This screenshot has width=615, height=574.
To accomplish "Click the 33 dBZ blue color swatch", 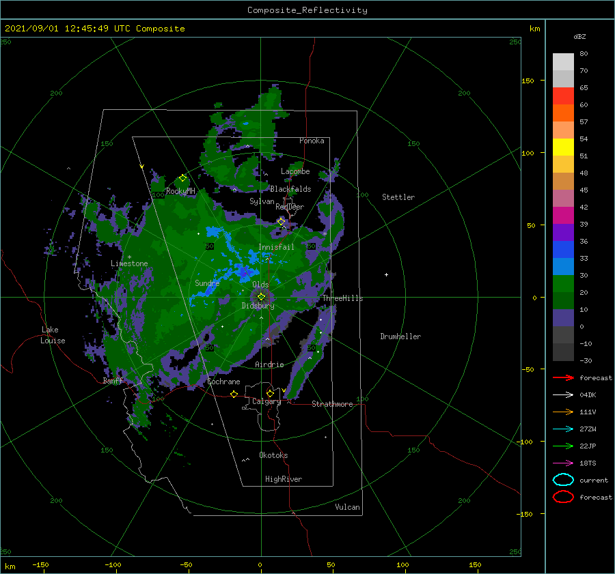I will pyautogui.click(x=563, y=266).
